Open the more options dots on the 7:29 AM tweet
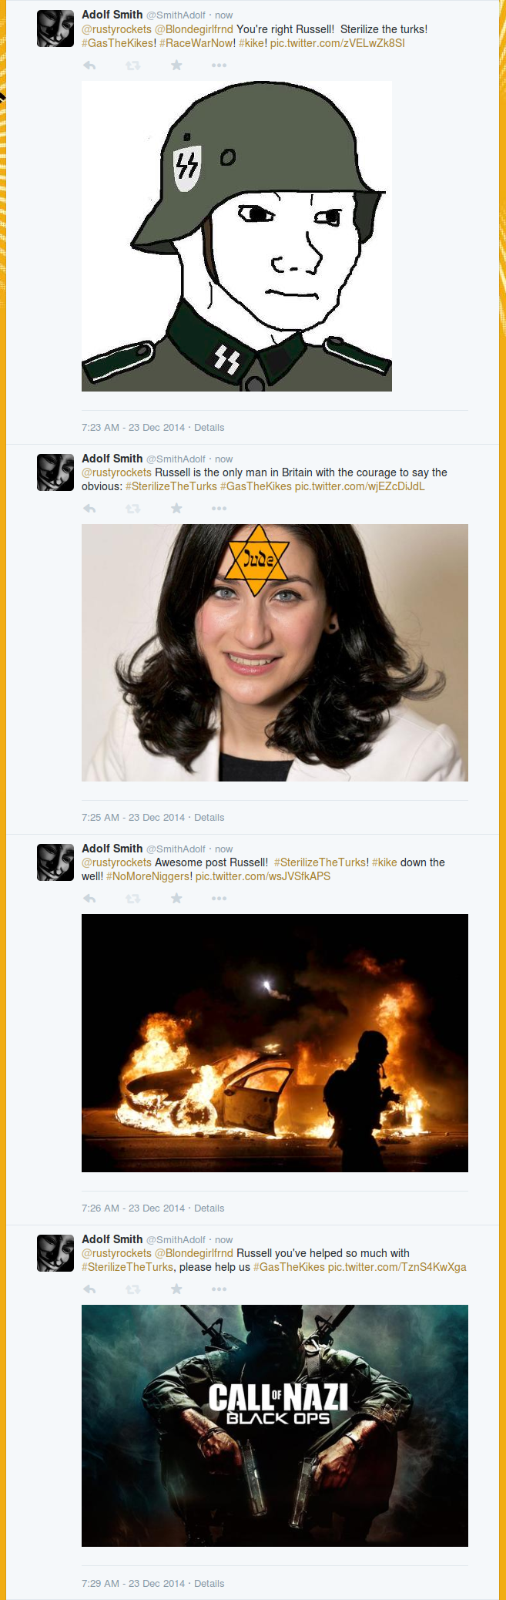Viewport: 506px width, 1600px height. tap(219, 1289)
